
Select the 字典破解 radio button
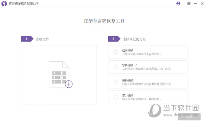click(116, 67)
